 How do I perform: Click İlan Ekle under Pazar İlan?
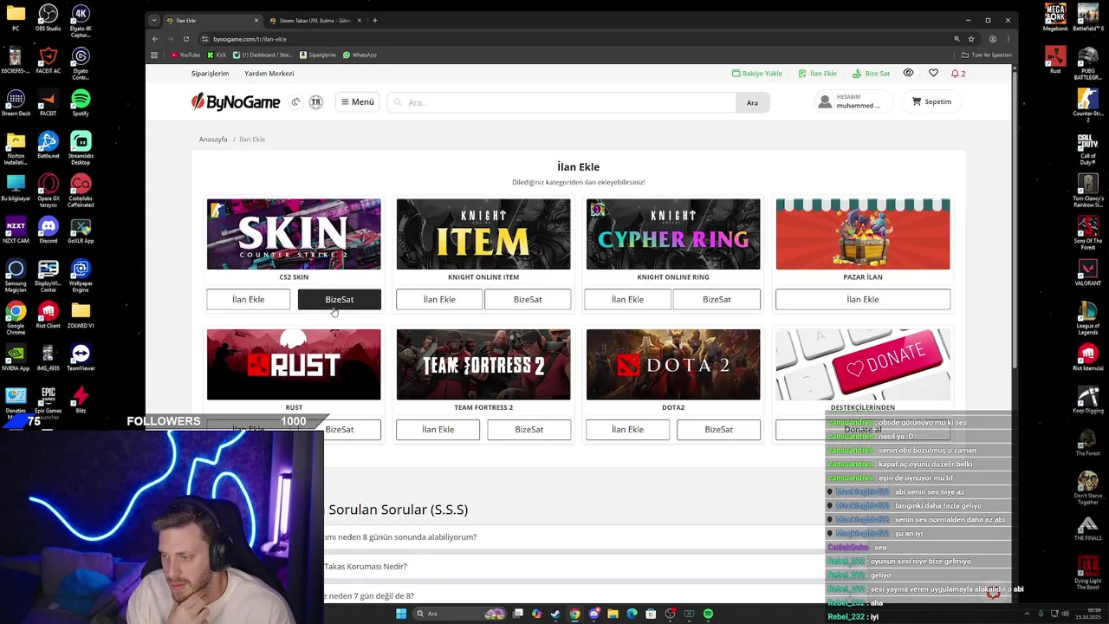click(x=863, y=299)
